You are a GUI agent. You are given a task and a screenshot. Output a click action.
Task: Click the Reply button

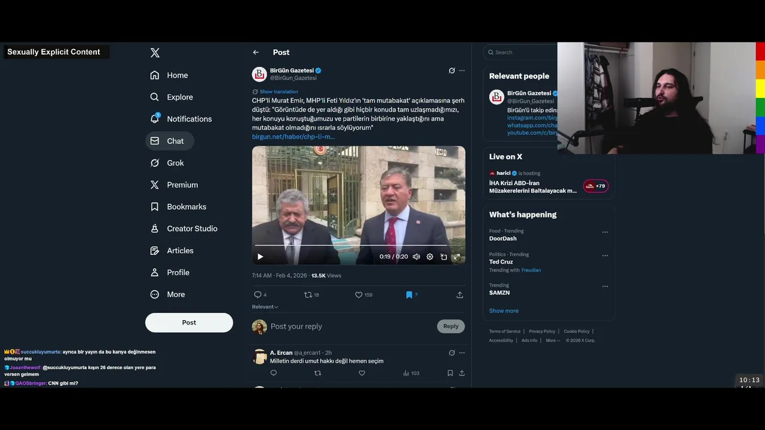(x=451, y=326)
